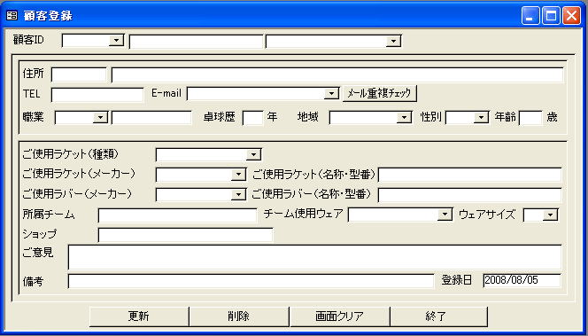Open the ご使用ラケット(メーカー) dropdown

coord(238,175)
